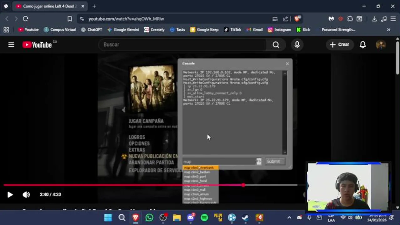Open the TikTok bookmark
400x225 pixels.
pos(232,30)
